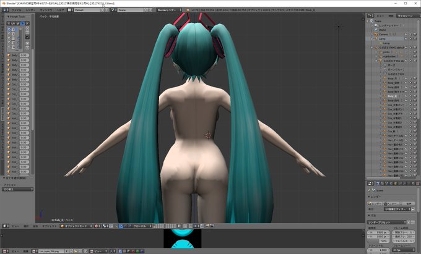The height and width of the screenshot is (254, 421).
Task: Open the image editor ビュー mode dropdown
Action: click(x=99, y=251)
